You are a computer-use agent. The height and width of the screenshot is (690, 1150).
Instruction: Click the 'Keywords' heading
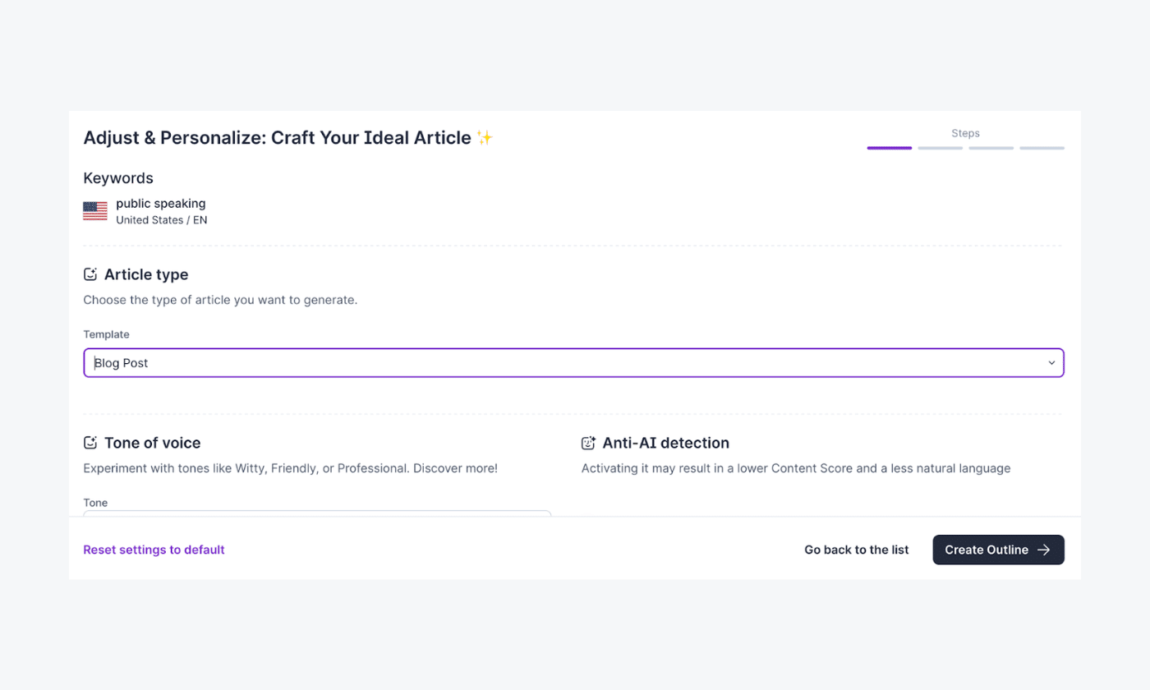pyautogui.click(x=118, y=178)
